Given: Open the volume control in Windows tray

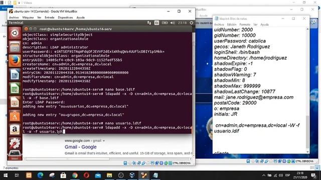Looking at the screenshot, I should click(x=281, y=175).
